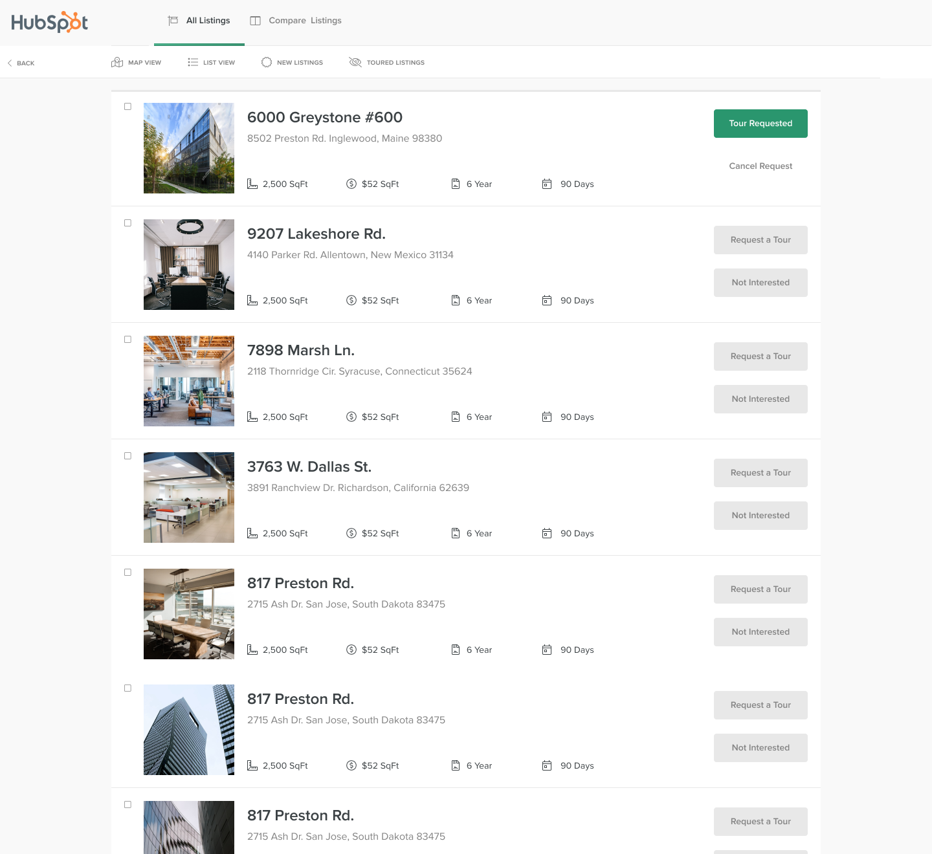
Task: Tick the checkbox for 7898 Marsh Ln.
Action: tap(128, 340)
